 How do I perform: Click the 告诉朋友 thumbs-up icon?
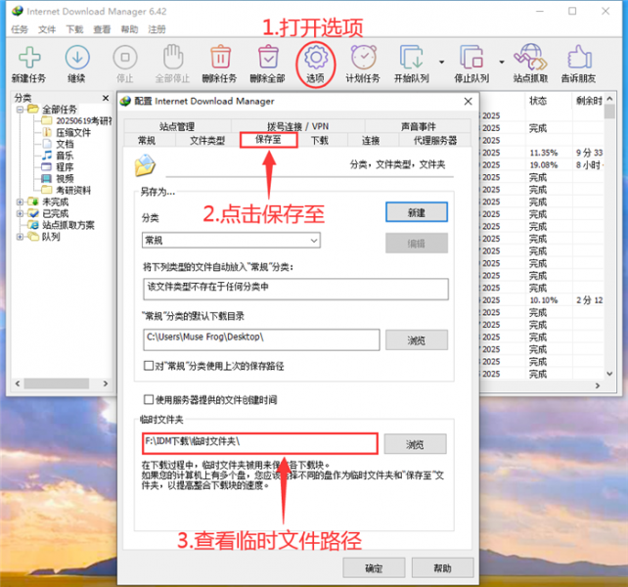point(579,58)
